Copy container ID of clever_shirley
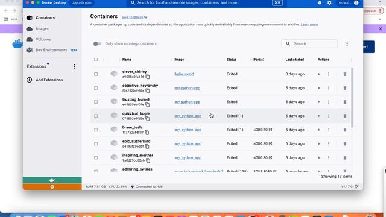 click(x=147, y=77)
